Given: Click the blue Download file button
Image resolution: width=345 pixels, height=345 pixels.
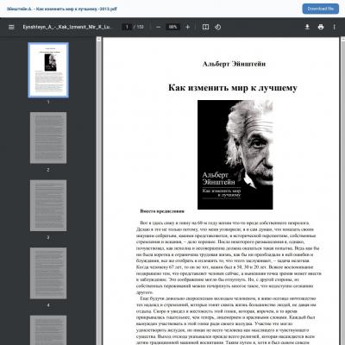Looking at the screenshot, I should click(x=321, y=9).
